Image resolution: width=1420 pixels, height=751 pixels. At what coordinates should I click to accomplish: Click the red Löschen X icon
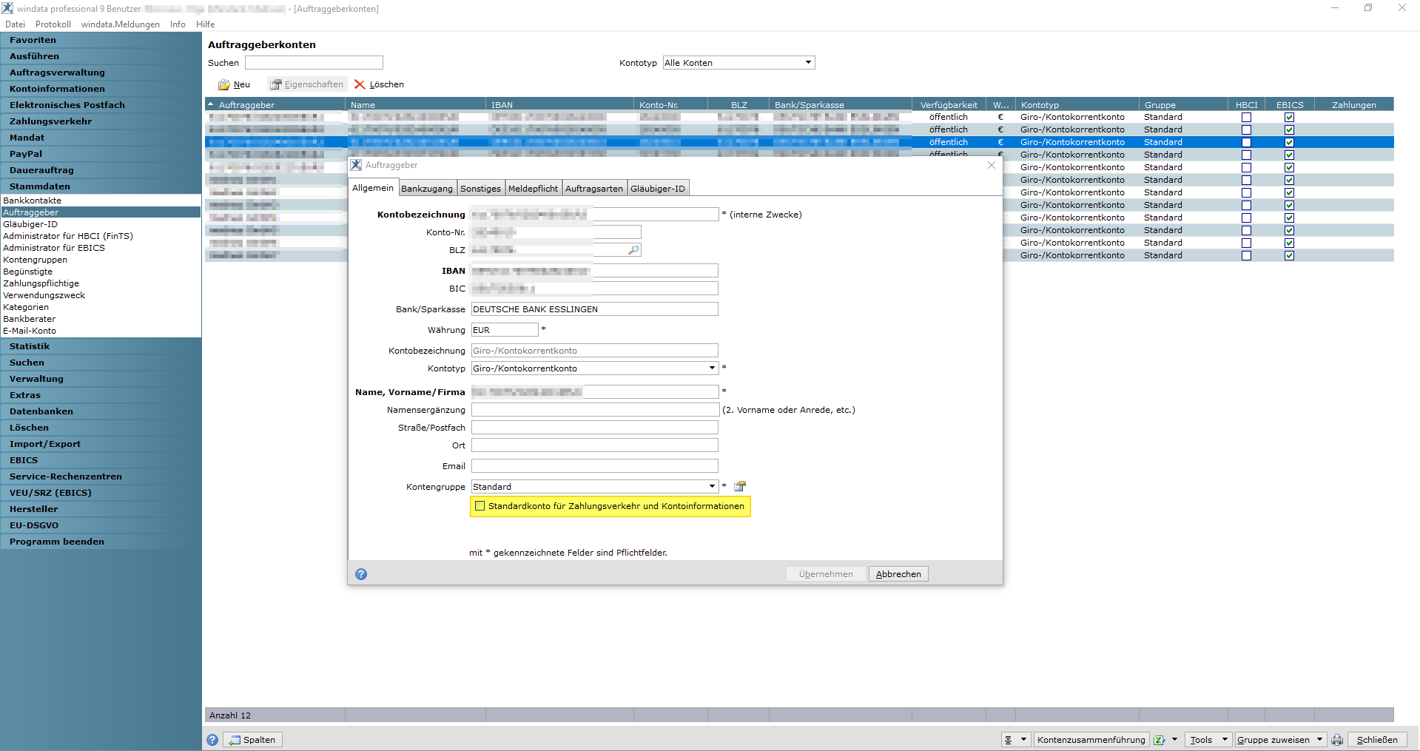coord(360,84)
